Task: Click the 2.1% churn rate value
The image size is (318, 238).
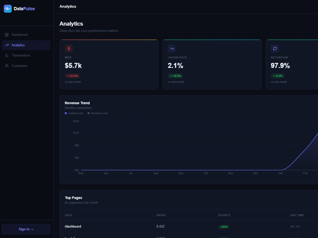Action: 176,66
